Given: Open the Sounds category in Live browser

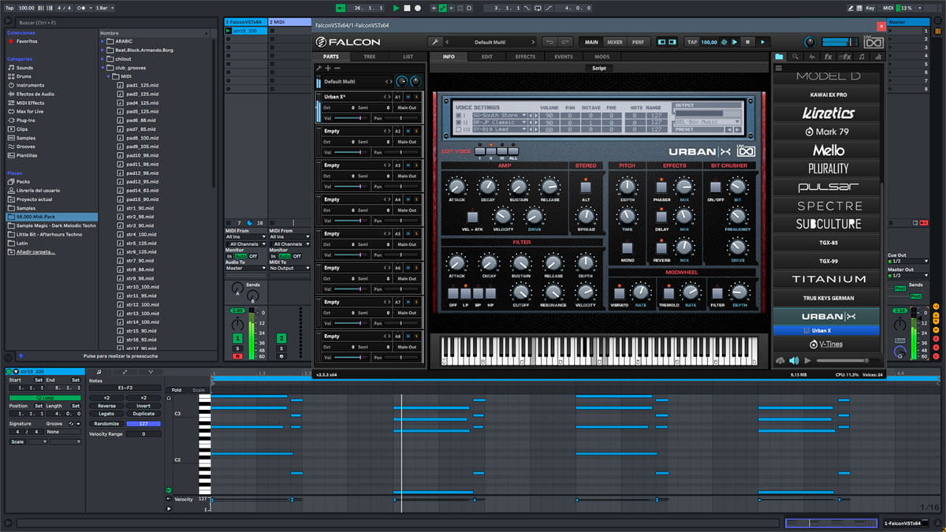Looking at the screenshot, I should [24, 68].
